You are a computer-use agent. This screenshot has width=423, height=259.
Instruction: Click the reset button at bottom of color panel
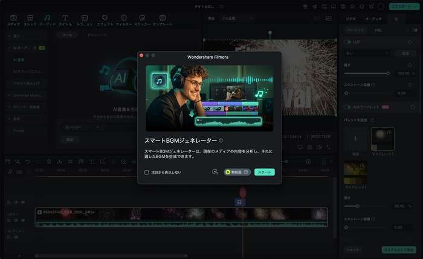coord(353,250)
